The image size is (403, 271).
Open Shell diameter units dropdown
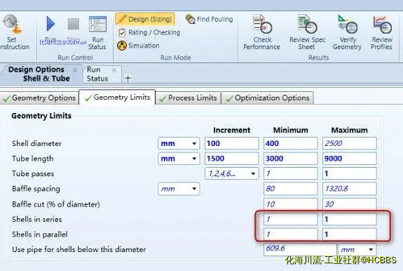[x=179, y=143]
